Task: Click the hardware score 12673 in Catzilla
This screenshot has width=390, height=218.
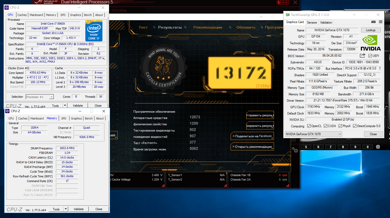Action: (195, 117)
